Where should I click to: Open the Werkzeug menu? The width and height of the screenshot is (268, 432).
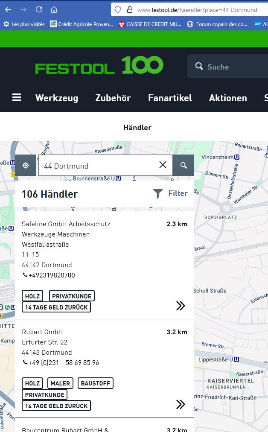click(x=57, y=98)
